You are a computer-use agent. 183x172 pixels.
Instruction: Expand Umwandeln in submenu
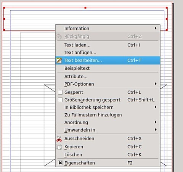coord(108,130)
